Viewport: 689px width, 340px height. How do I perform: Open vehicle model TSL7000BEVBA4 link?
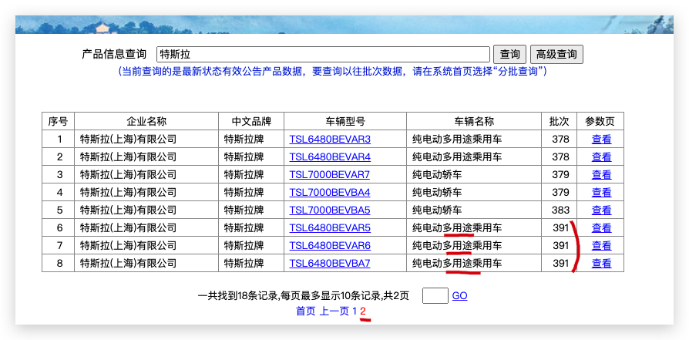pyautogui.click(x=330, y=192)
